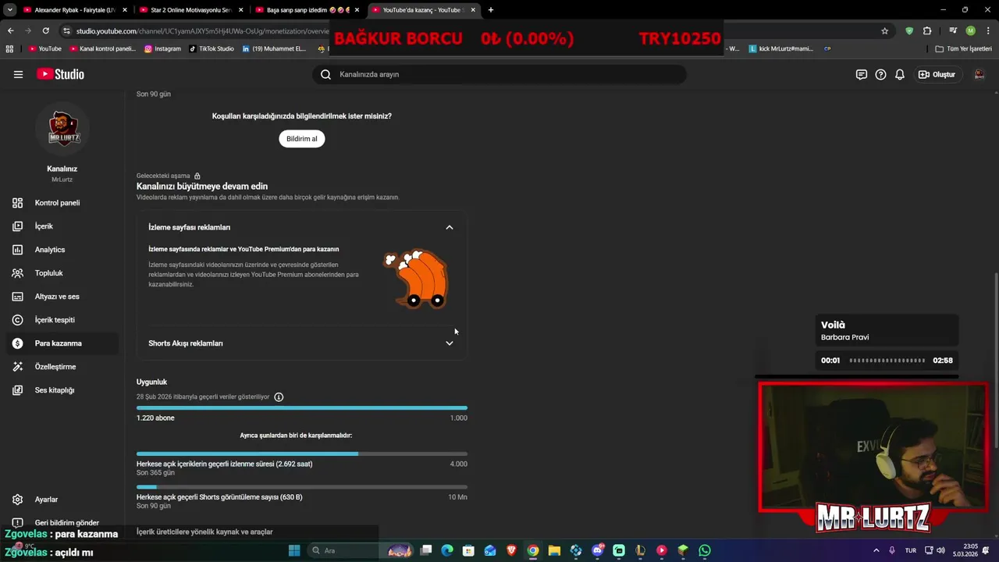
Task: Click the Shorts views progress bar (630 B)
Action: [302, 487]
